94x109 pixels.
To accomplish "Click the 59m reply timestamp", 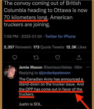I will point(78,67).
